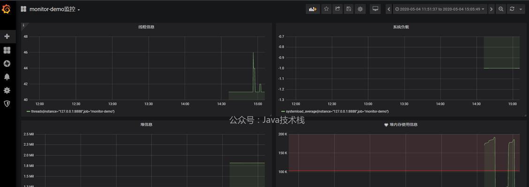Click the 100 K threshold axis label

click(283, 172)
